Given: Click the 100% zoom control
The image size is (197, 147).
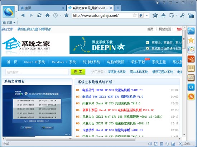Looking at the screenshot, I should pos(185,144).
